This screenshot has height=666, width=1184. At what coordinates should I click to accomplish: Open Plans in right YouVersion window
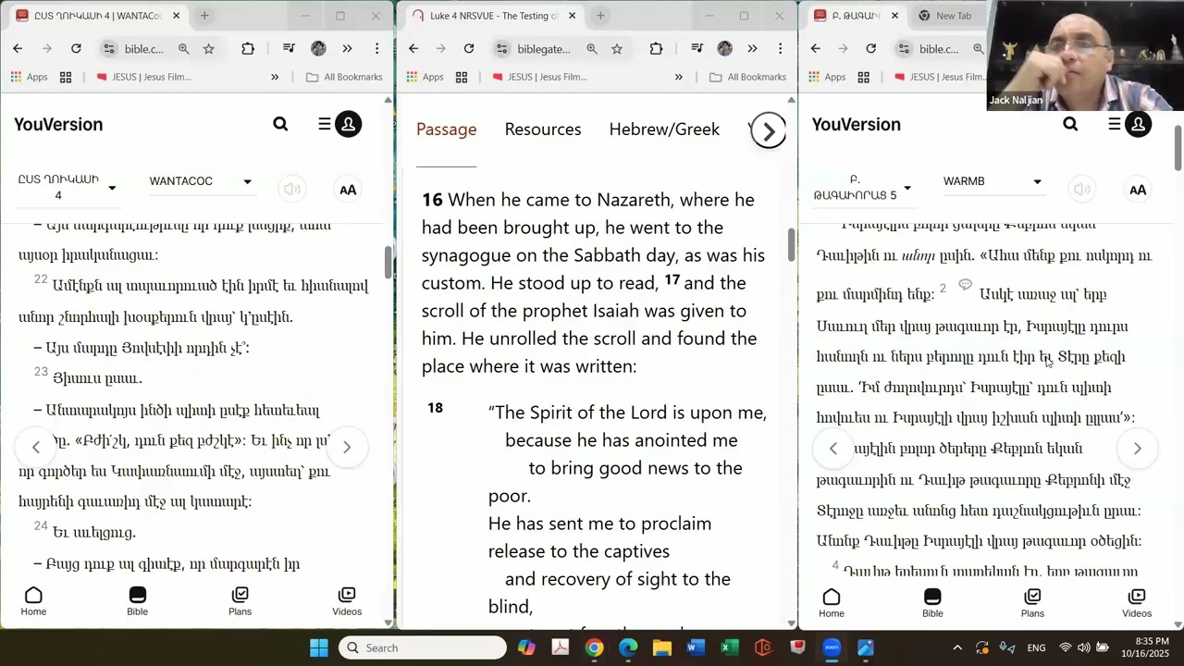(1032, 602)
